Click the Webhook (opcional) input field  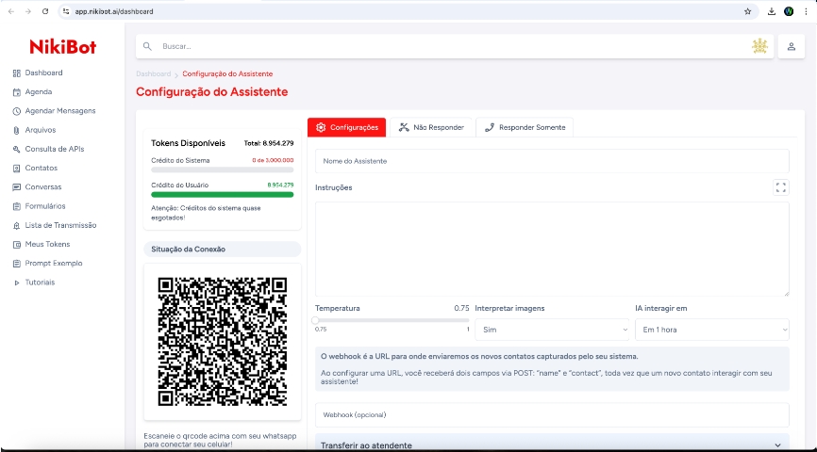point(552,414)
